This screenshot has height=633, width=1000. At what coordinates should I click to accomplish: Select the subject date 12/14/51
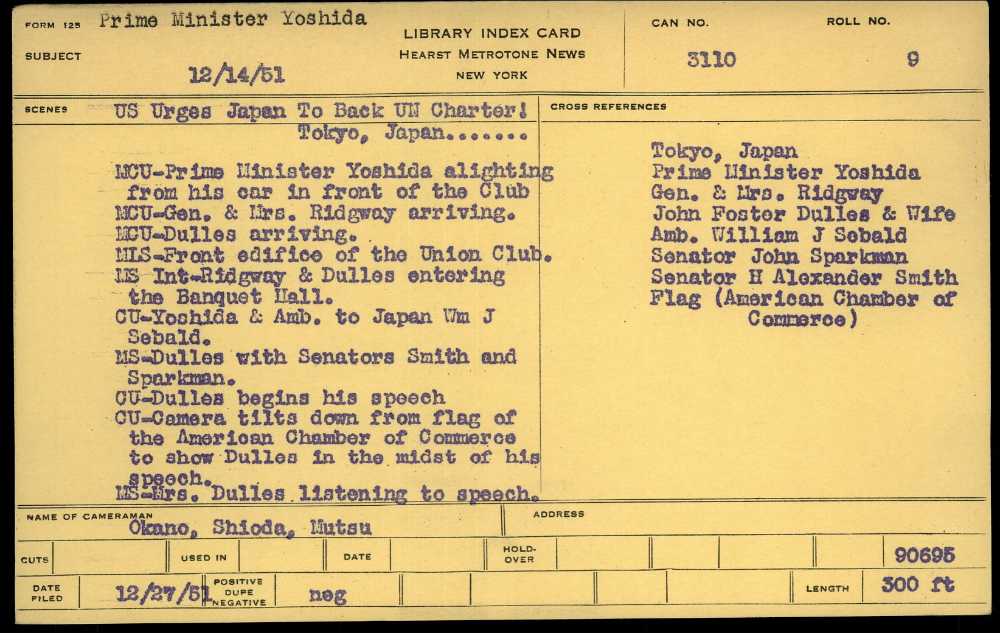(237, 75)
